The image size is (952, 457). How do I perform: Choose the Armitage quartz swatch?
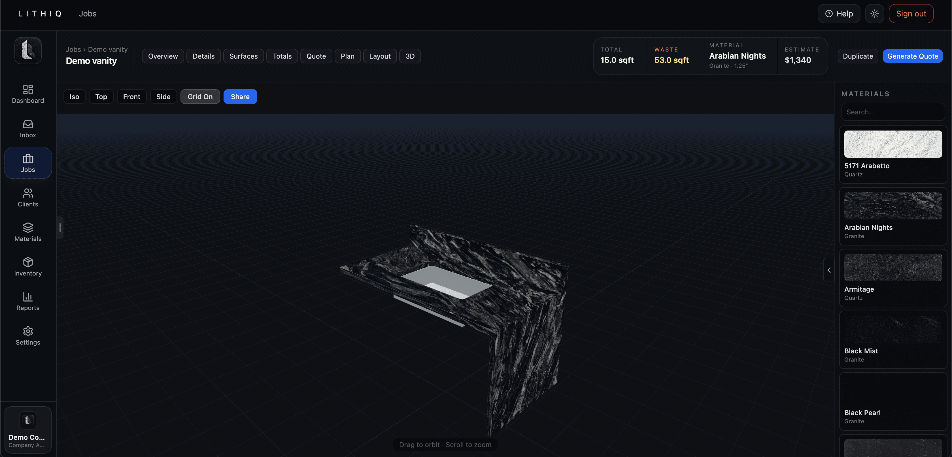tap(893, 268)
